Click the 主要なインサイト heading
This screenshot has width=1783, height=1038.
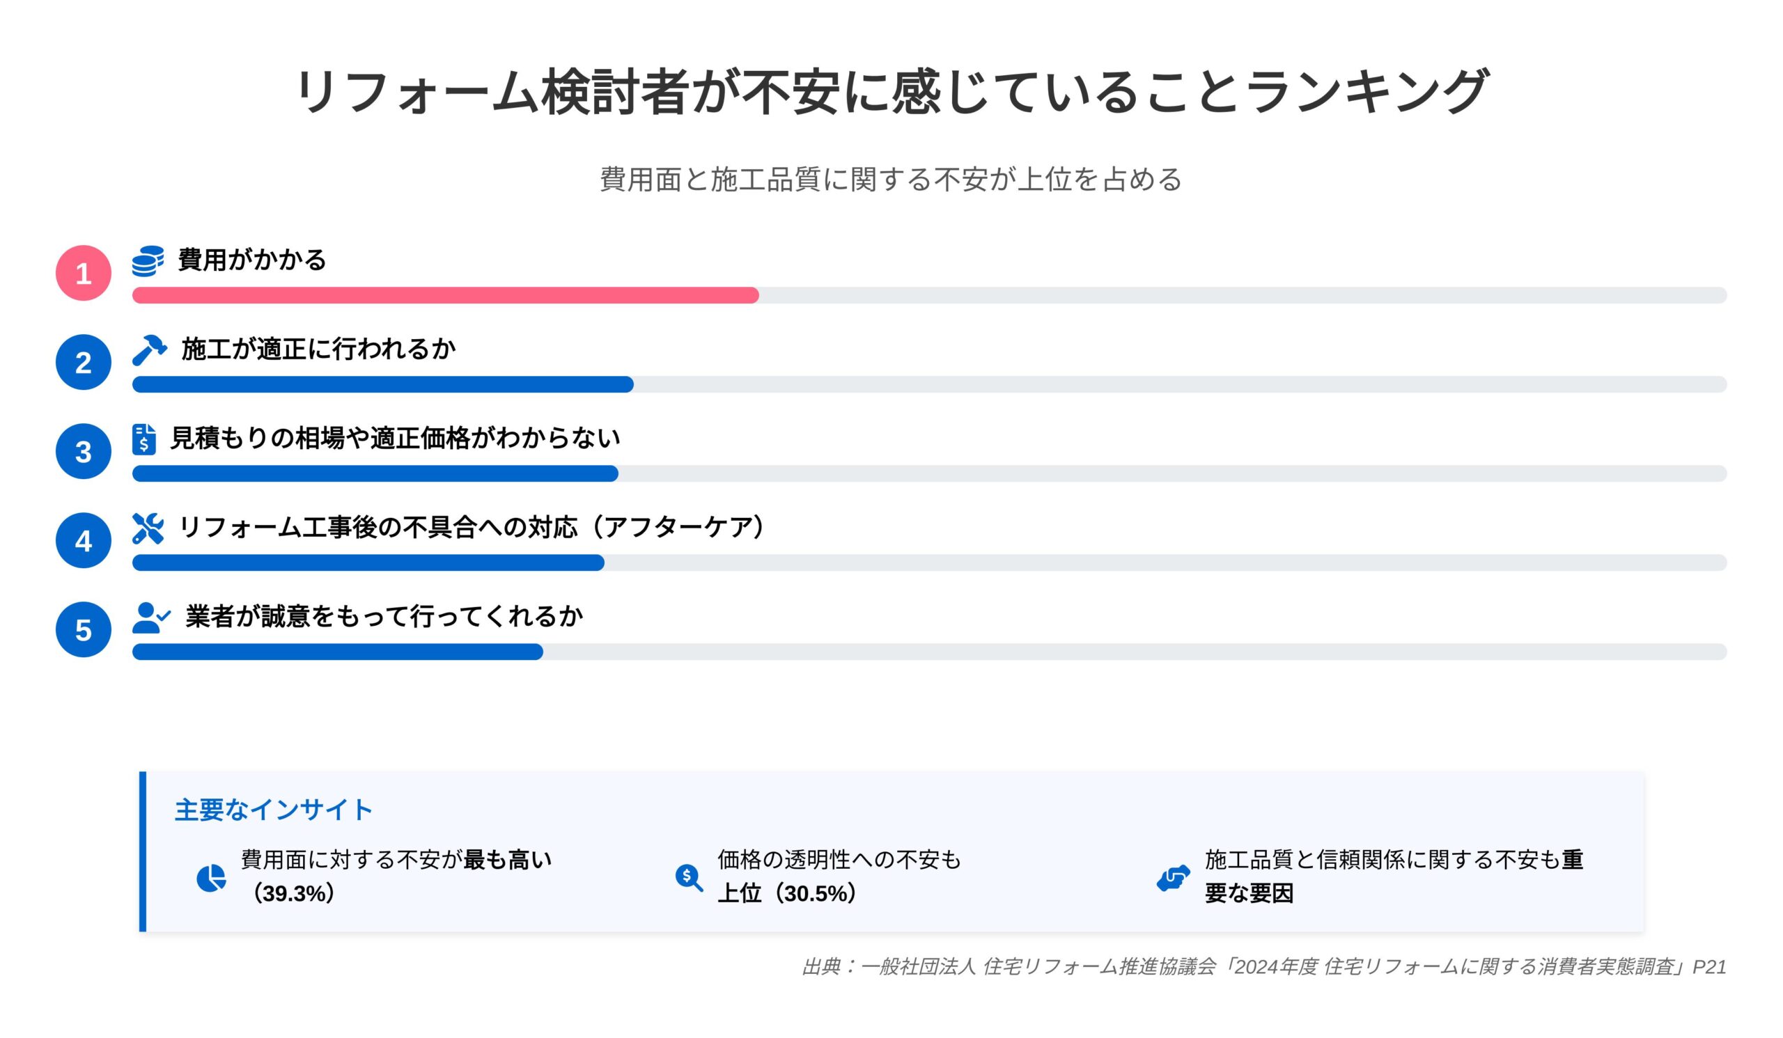click(273, 810)
